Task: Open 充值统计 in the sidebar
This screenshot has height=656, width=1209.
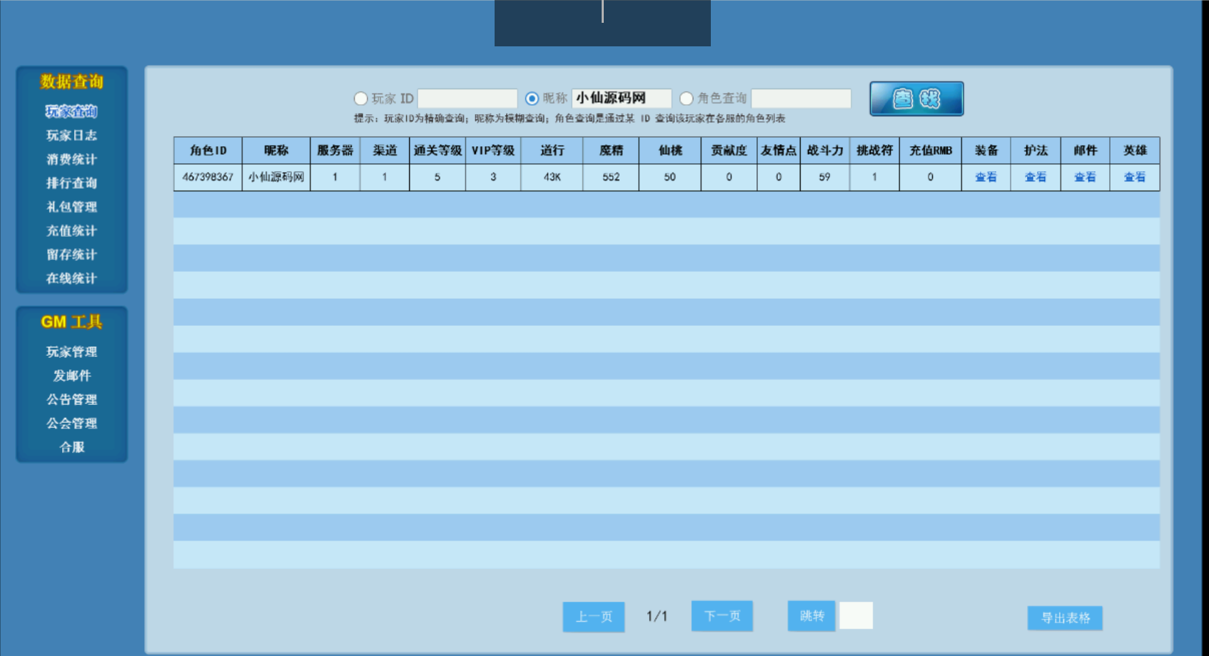Action: [x=71, y=231]
